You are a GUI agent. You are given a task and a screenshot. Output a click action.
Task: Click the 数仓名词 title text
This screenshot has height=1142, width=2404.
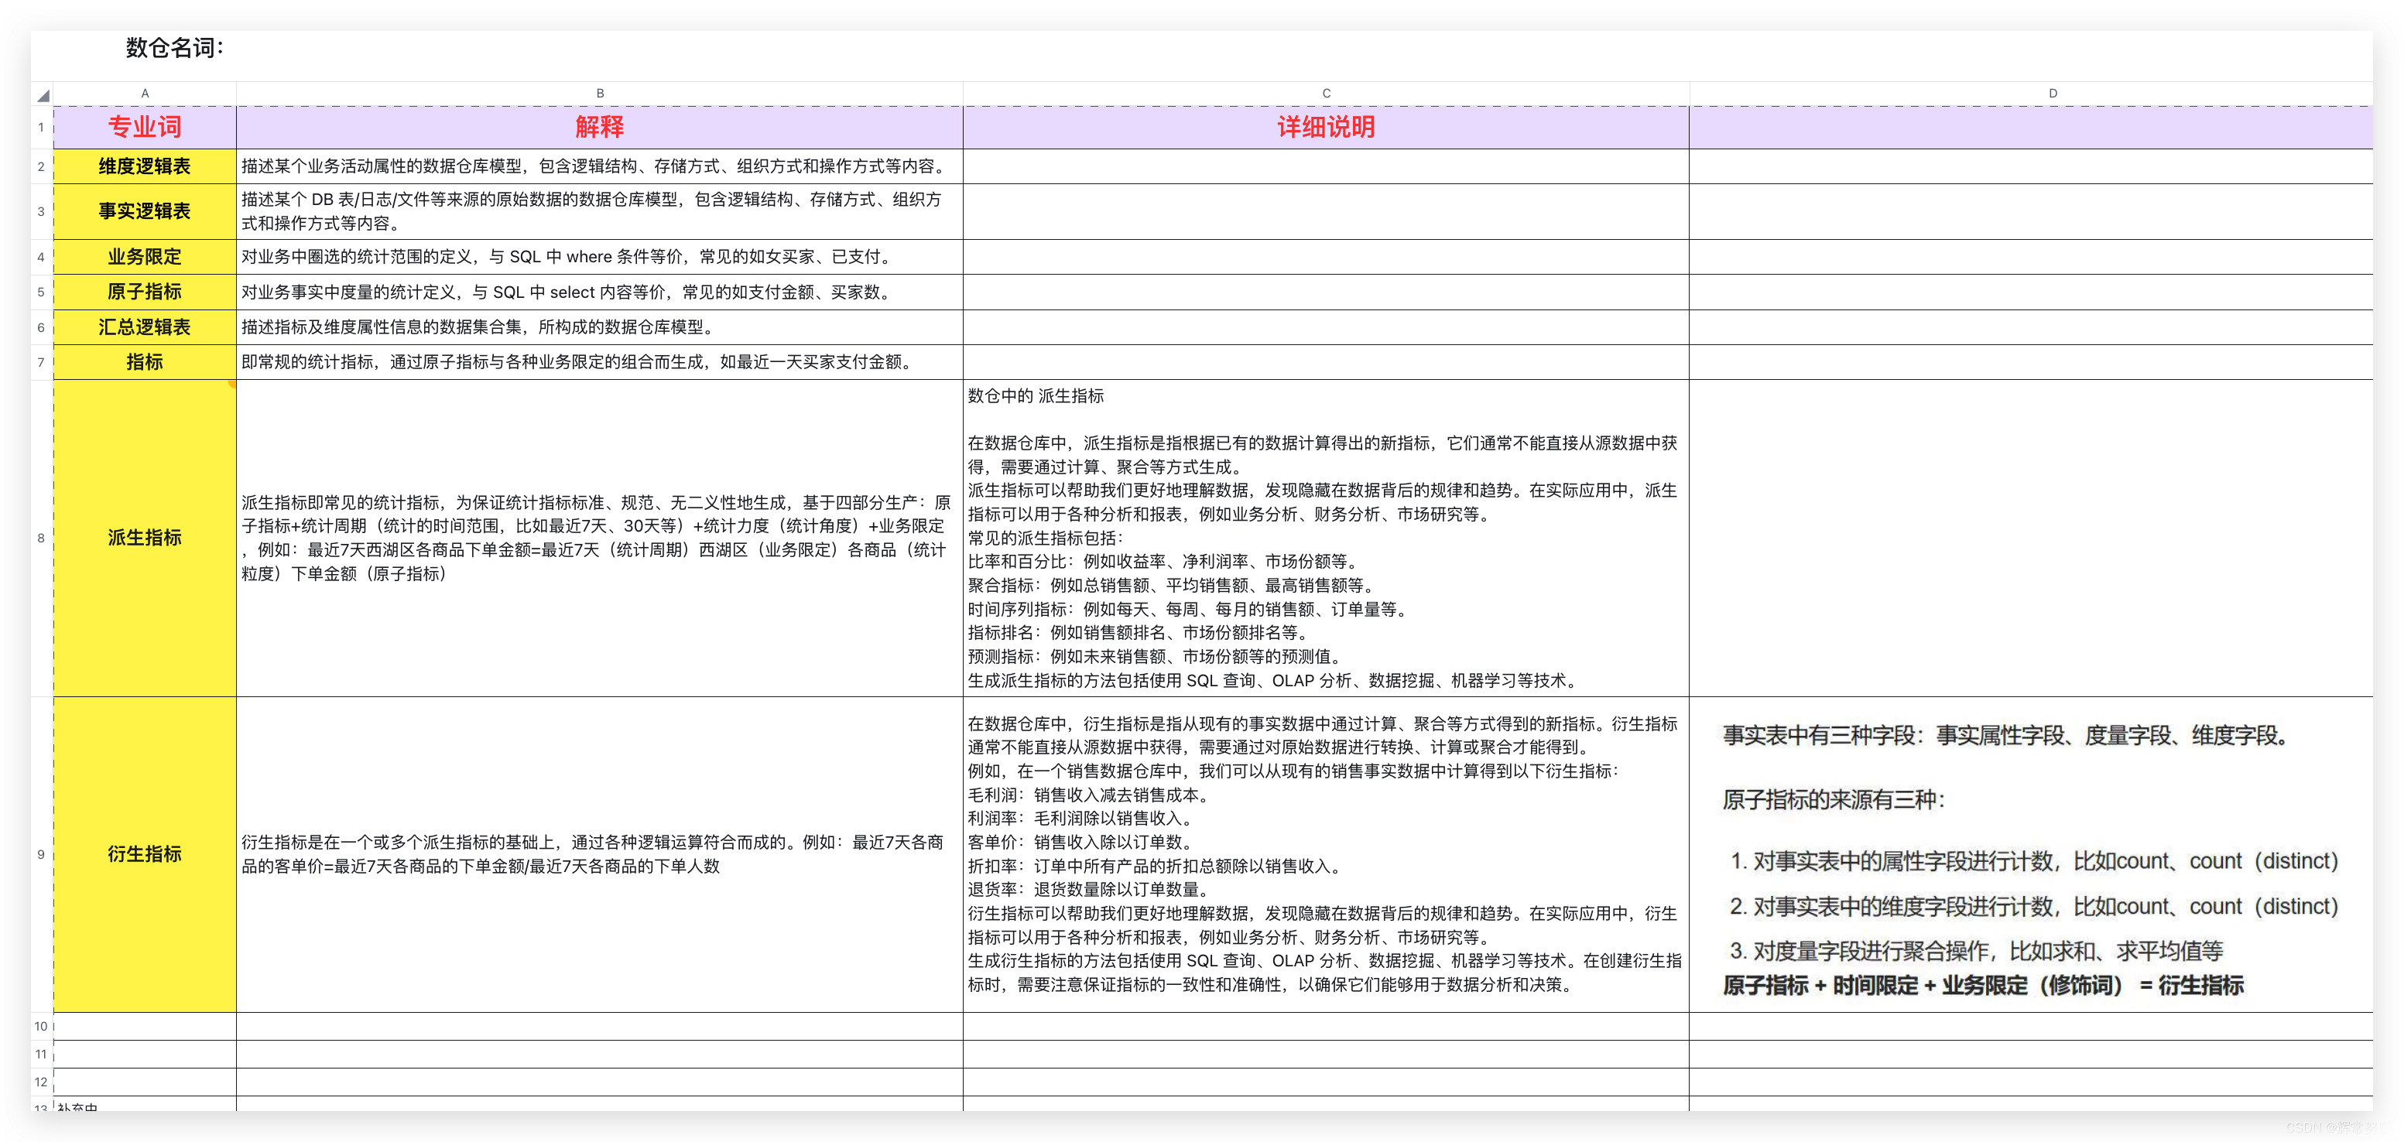pyautogui.click(x=174, y=48)
